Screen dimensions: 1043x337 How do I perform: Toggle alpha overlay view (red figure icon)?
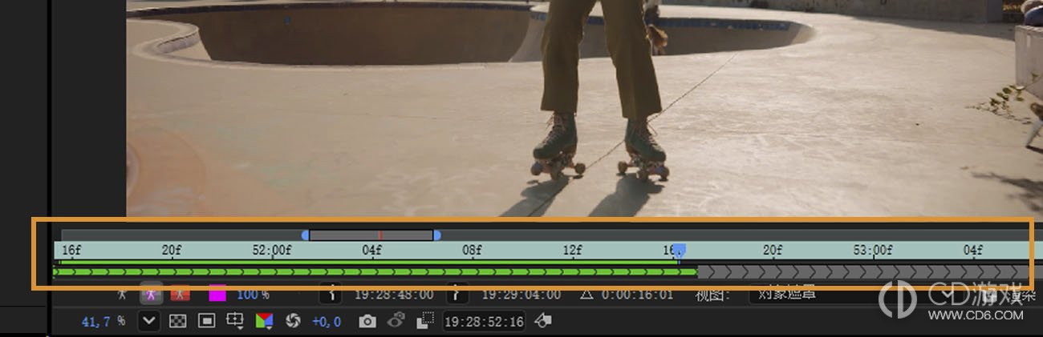click(180, 295)
